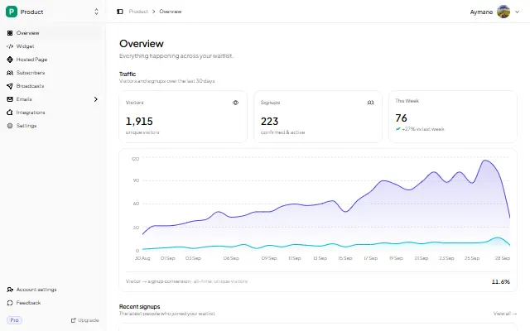Click the Product breadcrumb link
530x331 pixels.
(x=138, y=12)
